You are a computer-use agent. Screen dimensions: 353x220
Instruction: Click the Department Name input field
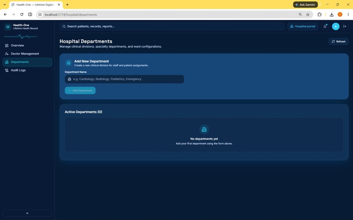point(124,79)
